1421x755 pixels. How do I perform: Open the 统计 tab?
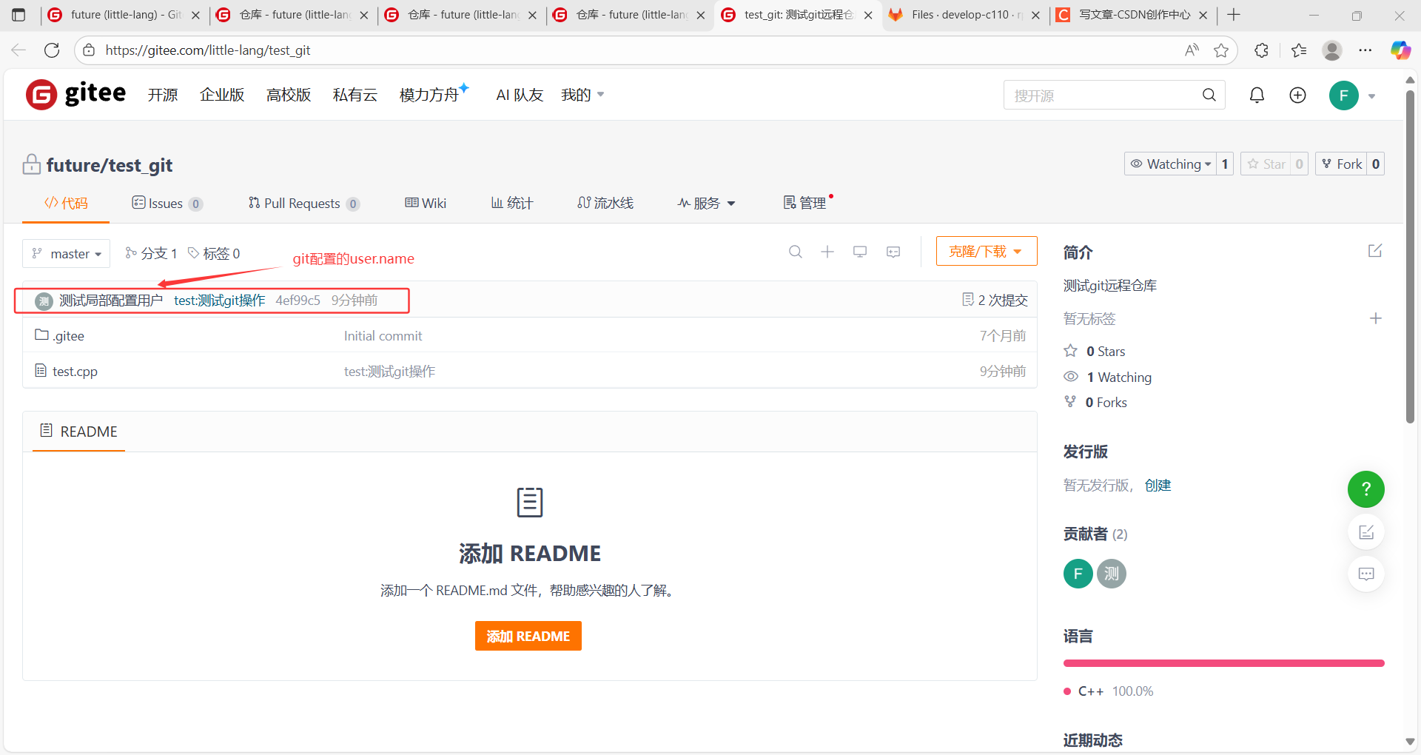[x=512, y=203]
